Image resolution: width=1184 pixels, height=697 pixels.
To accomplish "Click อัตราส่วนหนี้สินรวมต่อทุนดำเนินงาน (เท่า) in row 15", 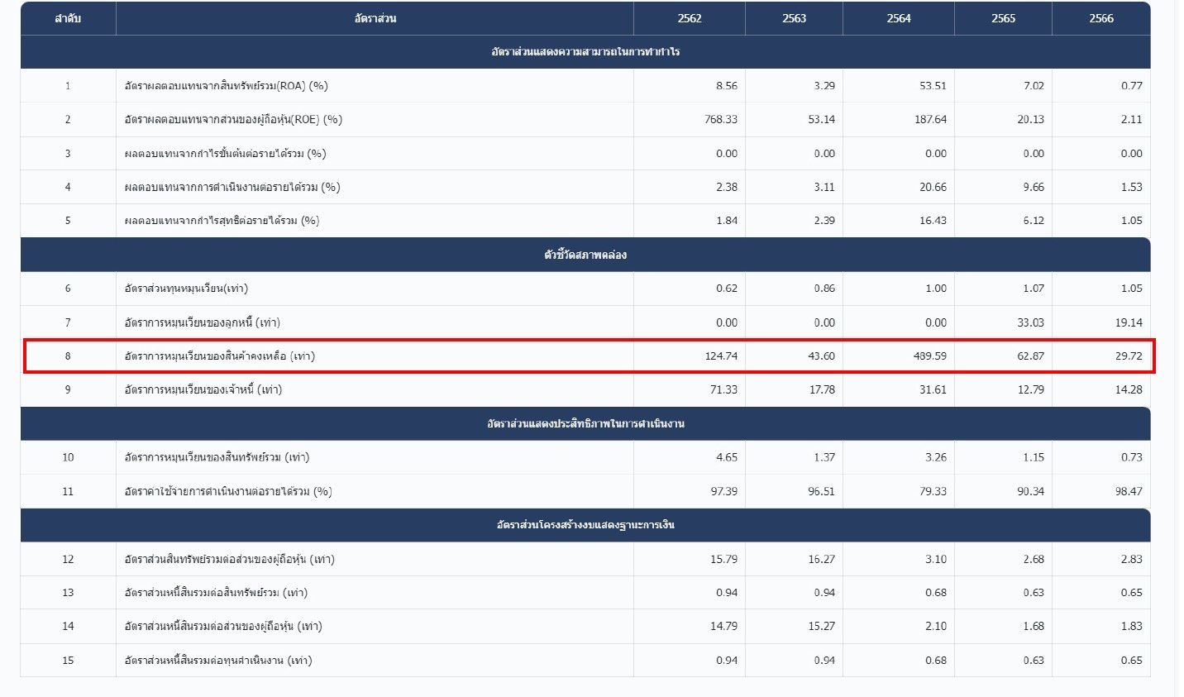I will (218, 661).
